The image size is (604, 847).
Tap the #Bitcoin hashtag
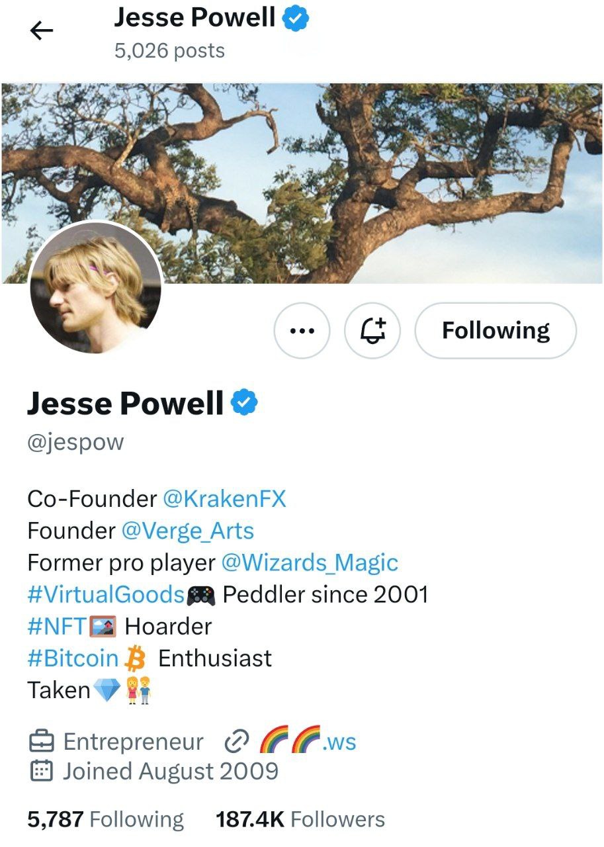pos(73,658)
